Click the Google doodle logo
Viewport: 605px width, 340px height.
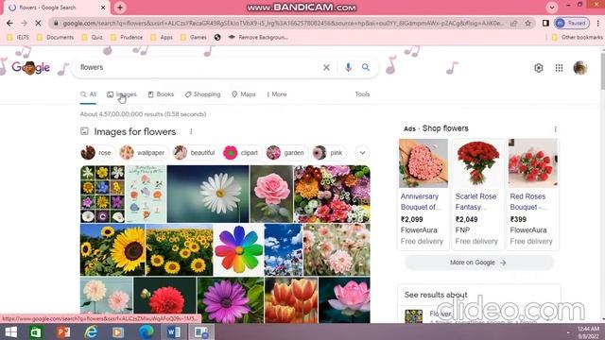(31, 68)
